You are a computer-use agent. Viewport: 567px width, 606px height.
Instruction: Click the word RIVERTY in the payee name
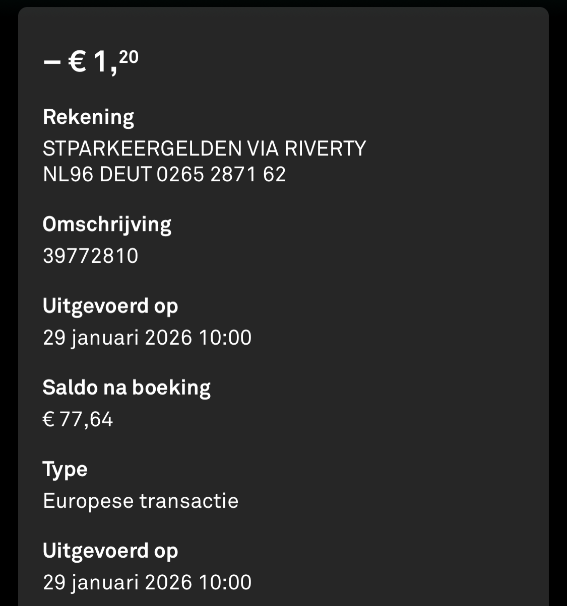coord(325,148)
